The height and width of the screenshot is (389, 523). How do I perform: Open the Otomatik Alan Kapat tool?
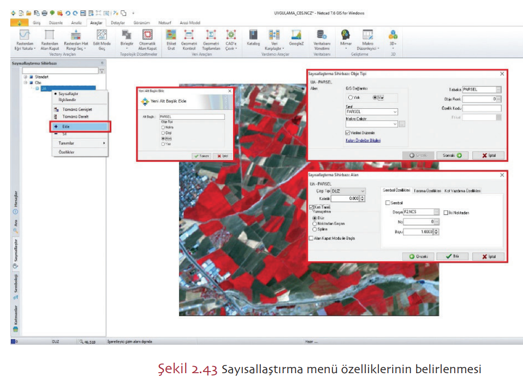147,36
